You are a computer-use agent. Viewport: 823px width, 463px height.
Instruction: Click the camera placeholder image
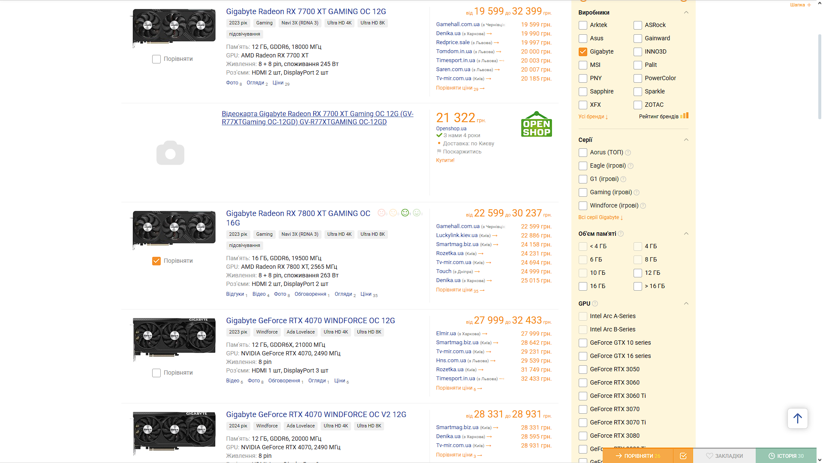(170, 153)
